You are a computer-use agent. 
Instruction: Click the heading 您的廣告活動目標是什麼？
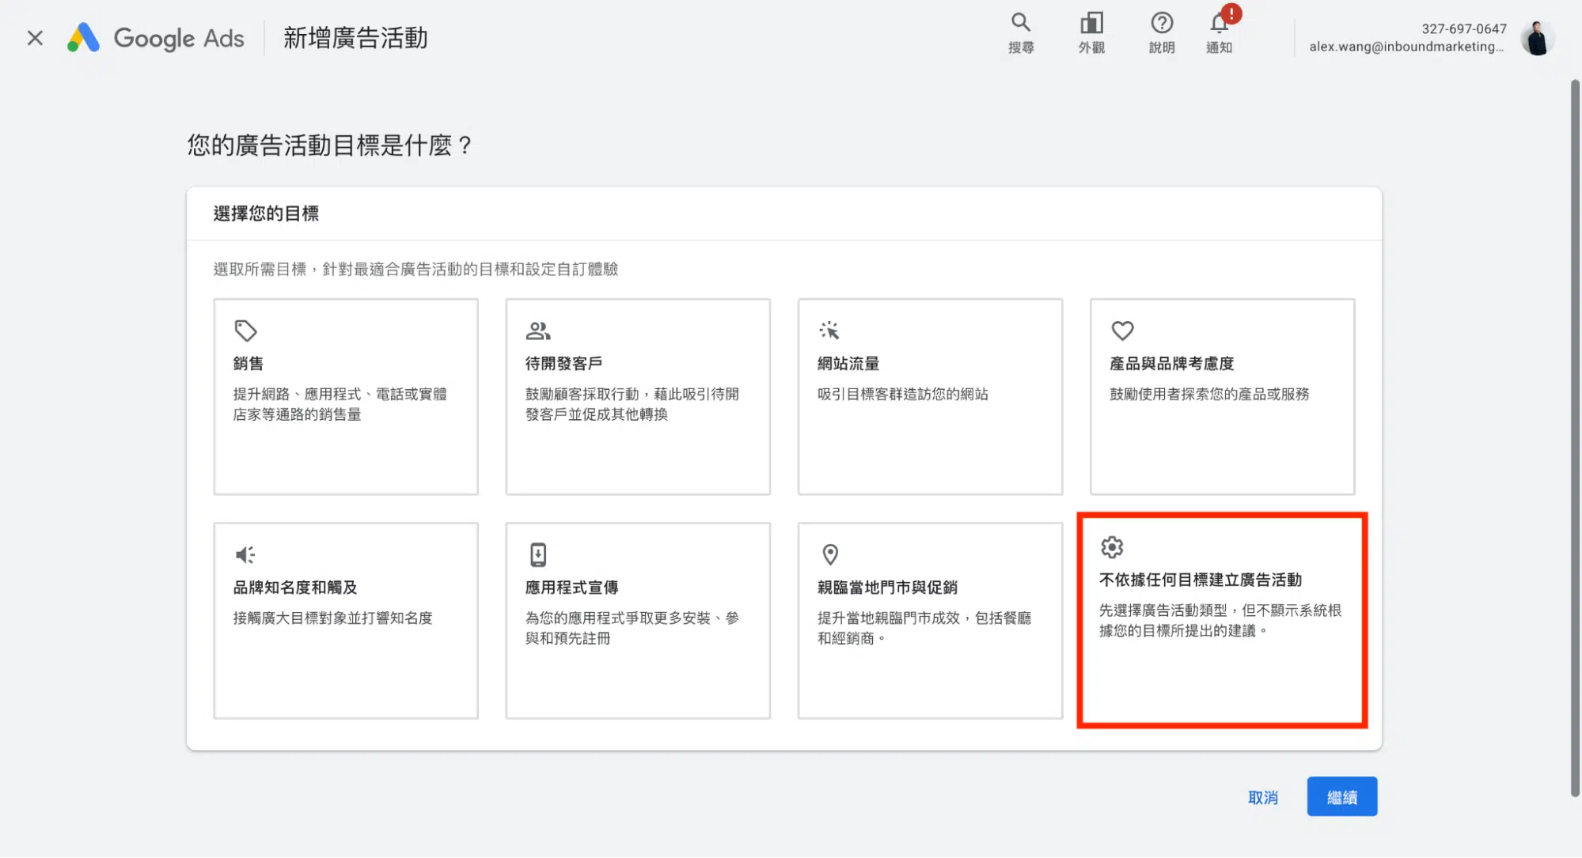(329, 145)
